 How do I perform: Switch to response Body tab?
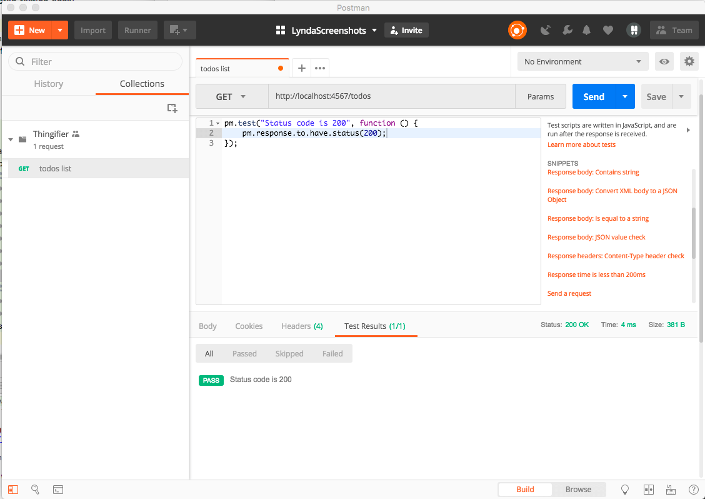207,326
